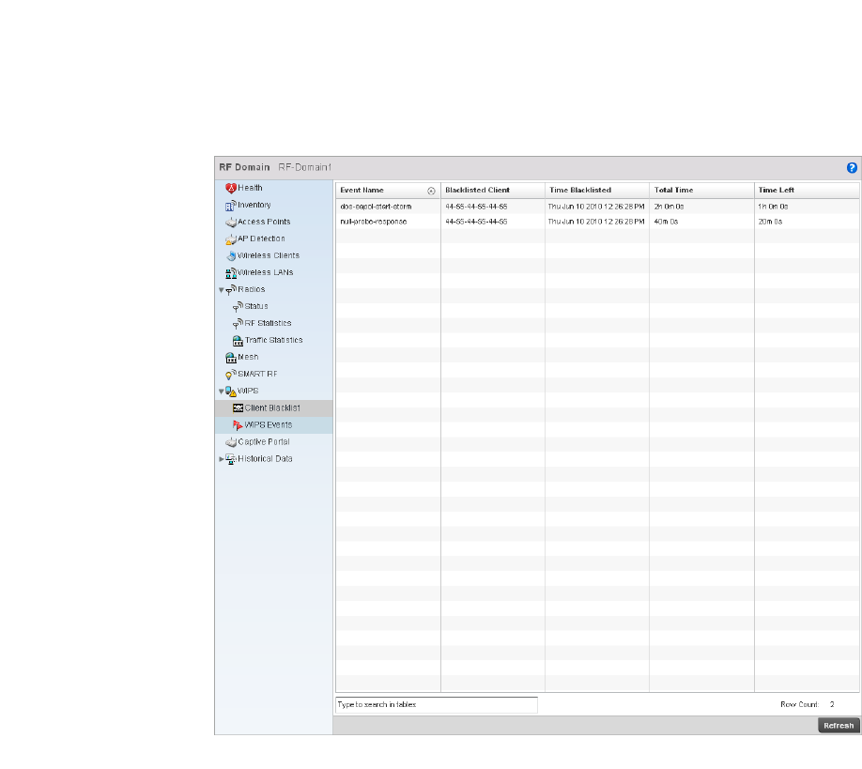Image resolution: width=862 pixels, height=769 pixels.
Task: Collapse the WIPS tree node
Action: [221, 392]
